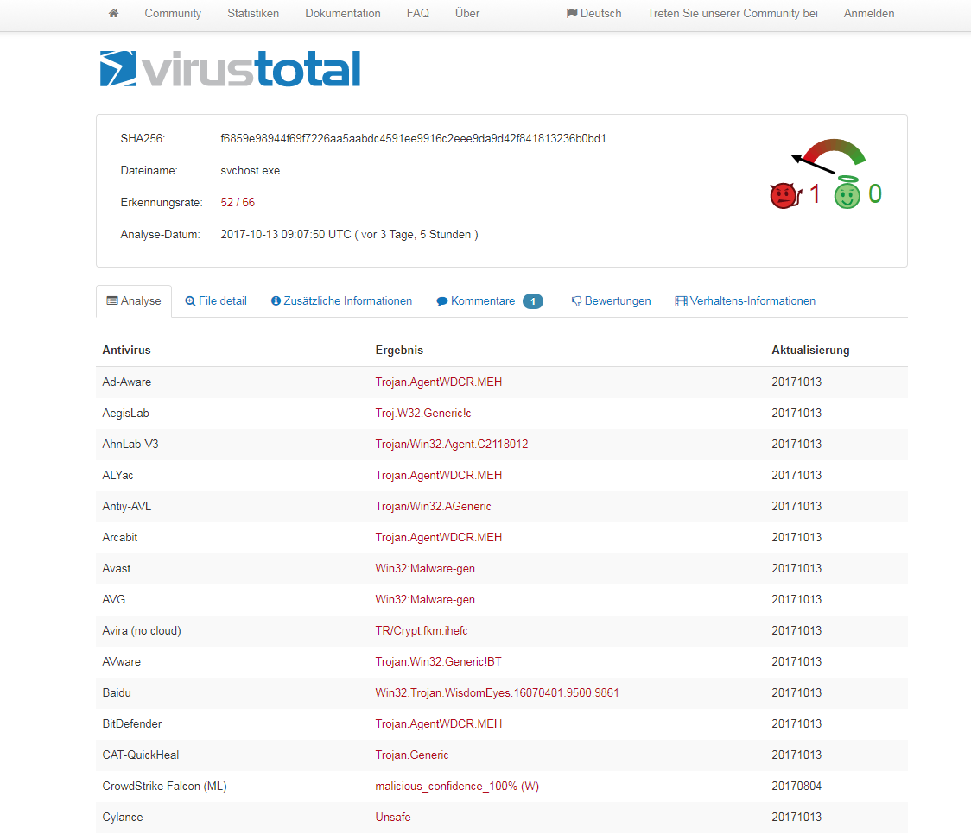Click the AVG antivirus name
Screen dimensions: 971x834
coord(114,599)
